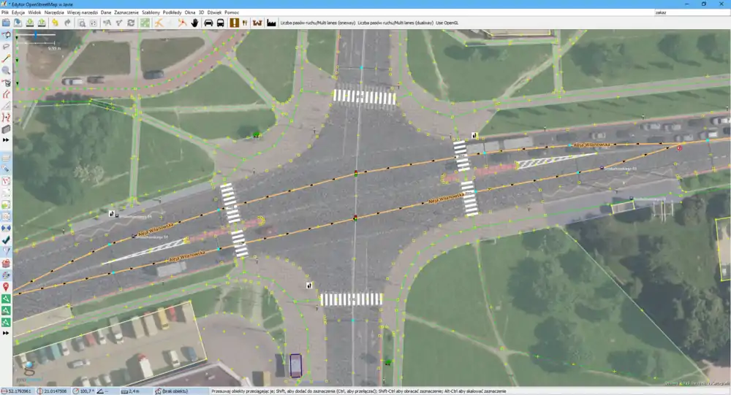Click the car preset icon
The width and height of the screenshot is (731, 395).
[208, 23]
